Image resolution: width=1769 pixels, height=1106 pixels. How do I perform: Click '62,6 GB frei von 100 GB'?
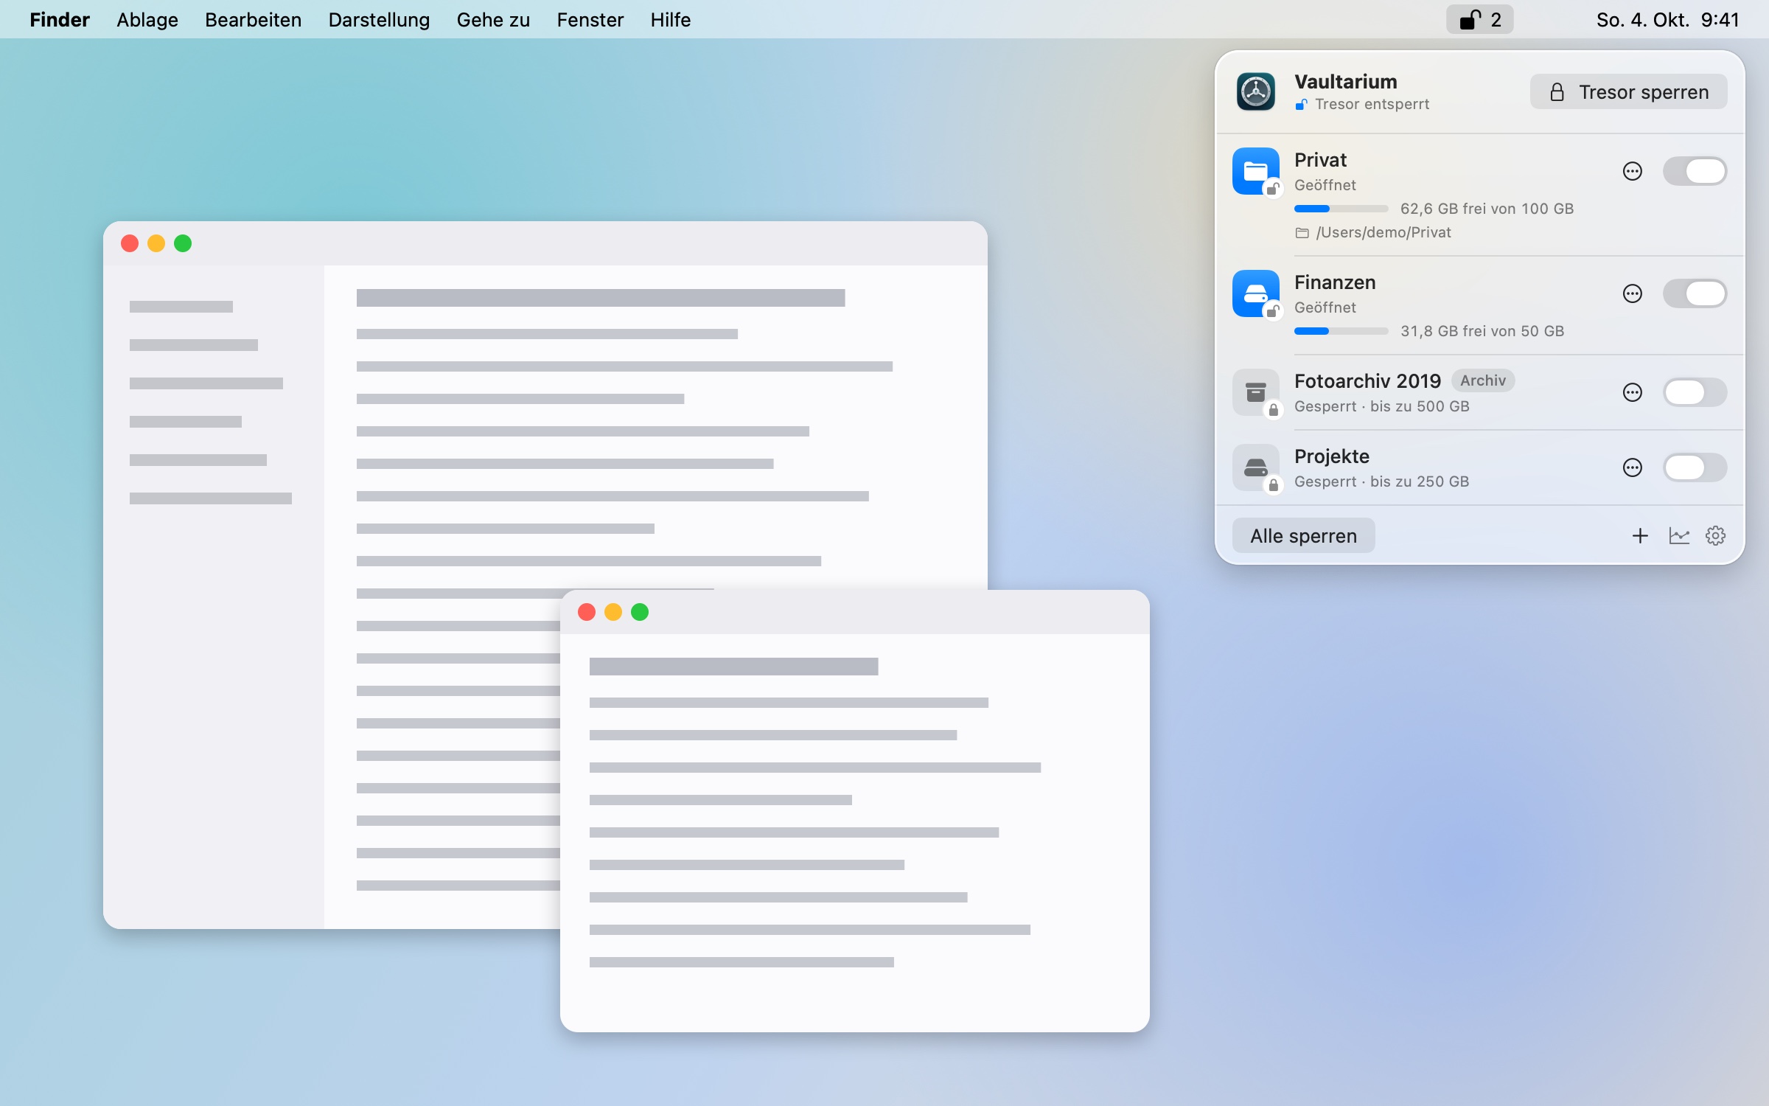1487,209
